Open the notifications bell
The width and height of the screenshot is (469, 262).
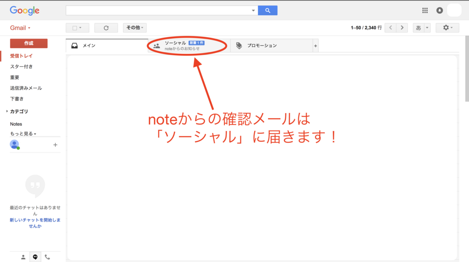click(439, 11)
